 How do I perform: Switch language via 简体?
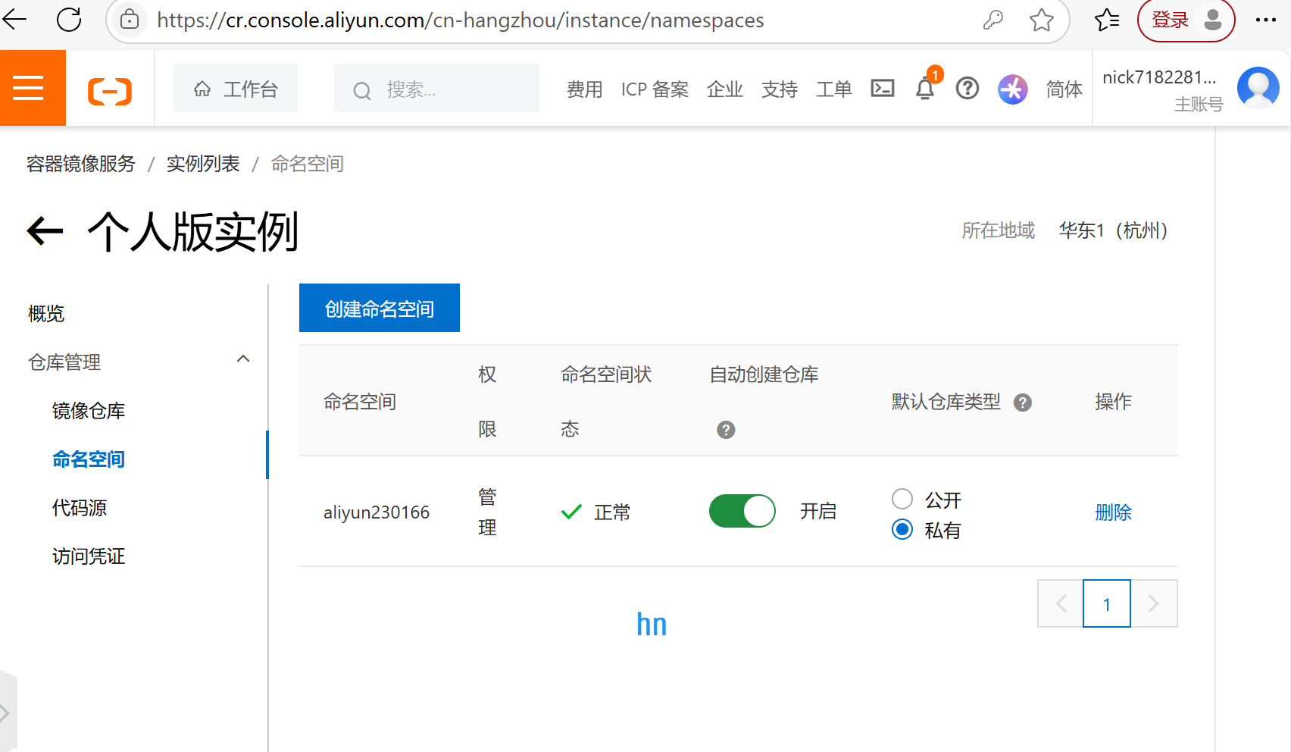click(x=1064, y=89)
